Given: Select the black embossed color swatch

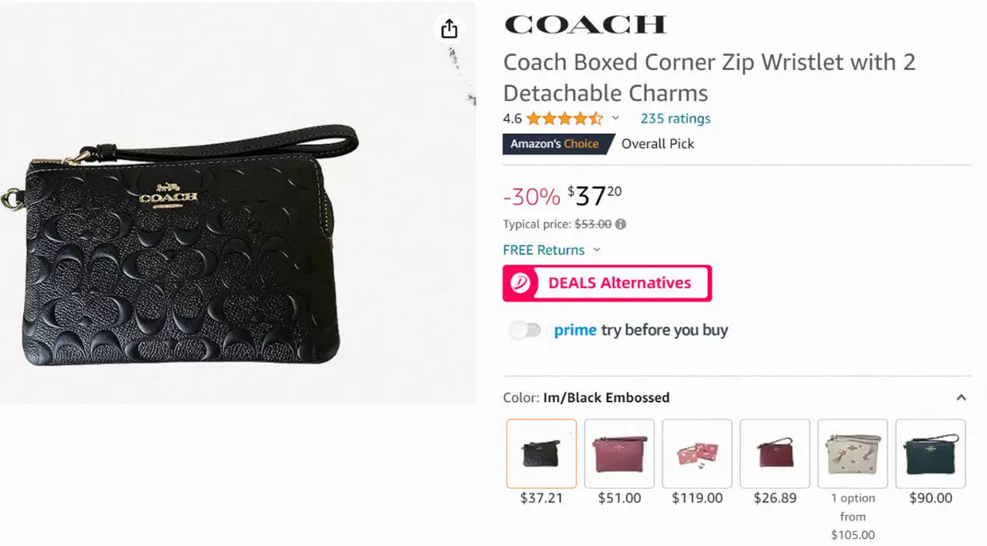Looking at the screenshot, I should coord(541,453).
